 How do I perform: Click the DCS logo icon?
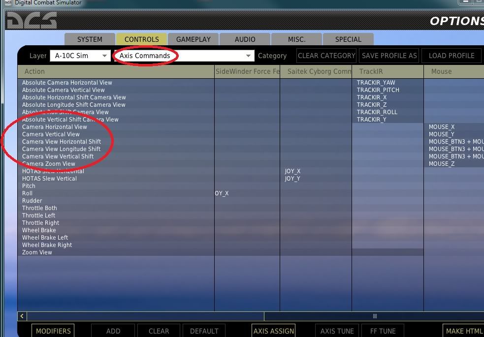point(32,21)
